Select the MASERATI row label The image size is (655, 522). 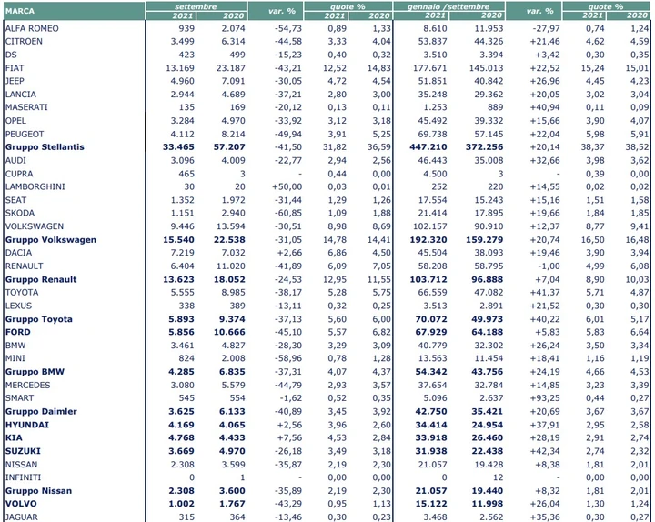26,107
